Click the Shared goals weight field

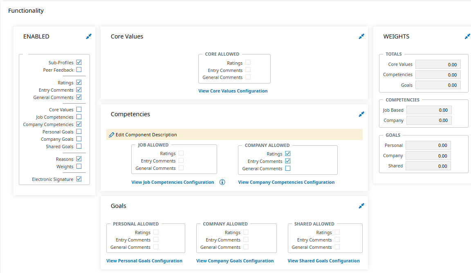pyautogui.click(x=428, y=166)
